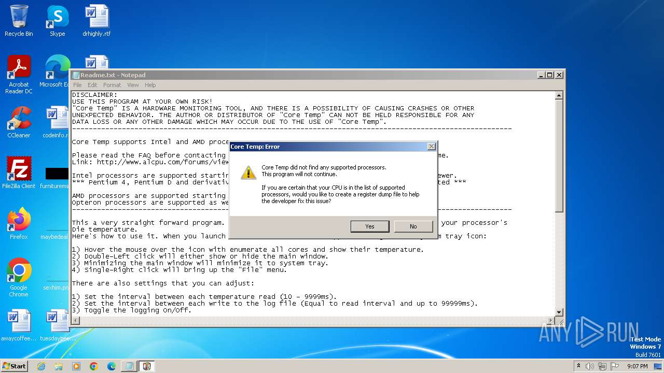The image size is (664, 373).
Task: Open the Notepad Edit menu
Action: 92,85
